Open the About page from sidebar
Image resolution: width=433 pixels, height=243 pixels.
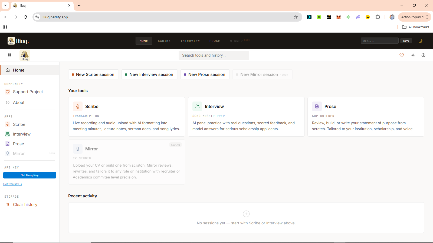[30, 103]
